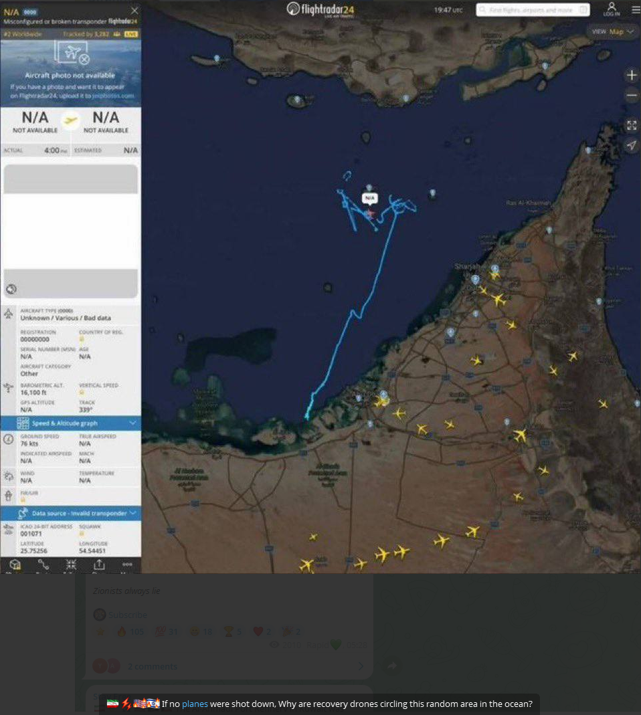Image resolution: width=641 pixels, height=715 pixels.
Task: Click the locked Vertical Speed icon
Action: coord(82,393)
